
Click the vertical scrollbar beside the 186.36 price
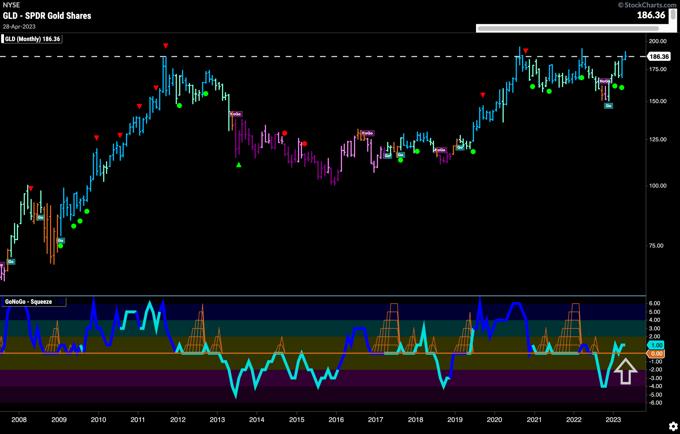click(673, 14)
